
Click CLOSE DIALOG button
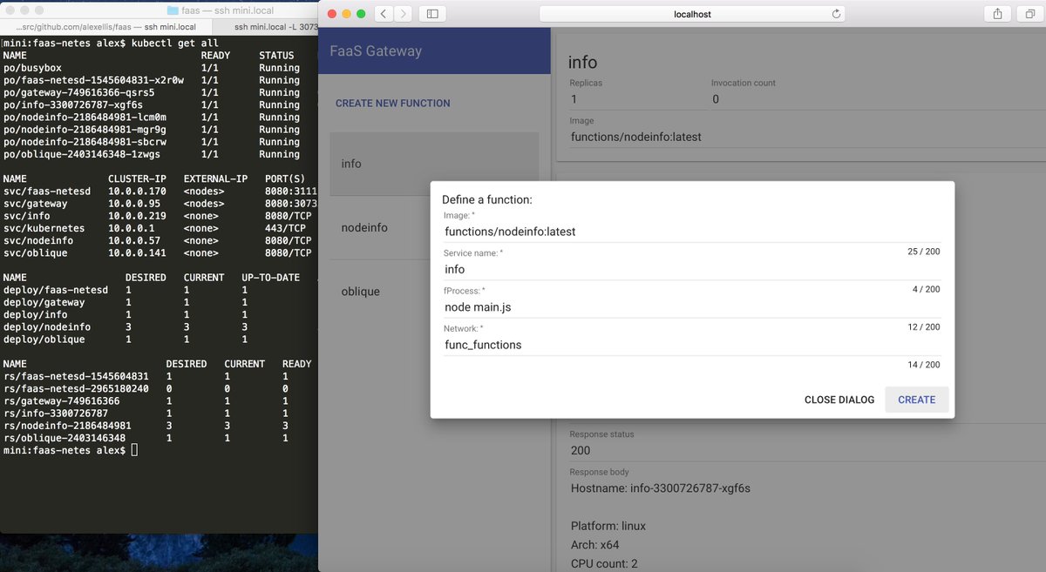coord(839,400)
